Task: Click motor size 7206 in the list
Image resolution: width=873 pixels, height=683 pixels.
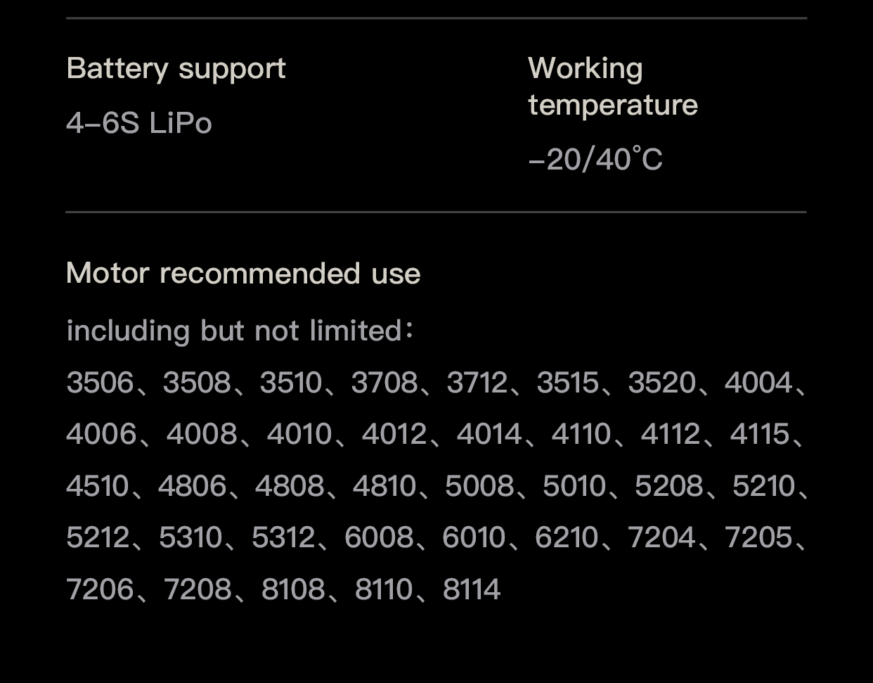Action: click(100, 589)
